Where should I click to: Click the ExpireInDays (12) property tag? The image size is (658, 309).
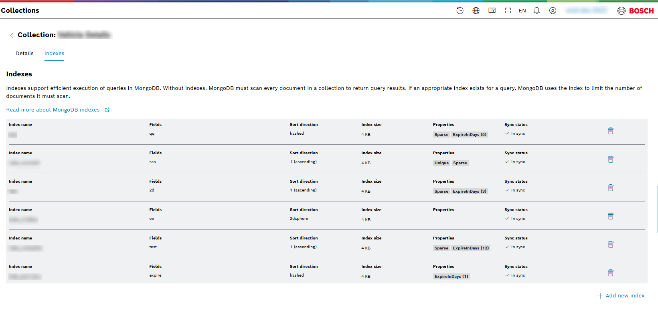pos(470,248)
